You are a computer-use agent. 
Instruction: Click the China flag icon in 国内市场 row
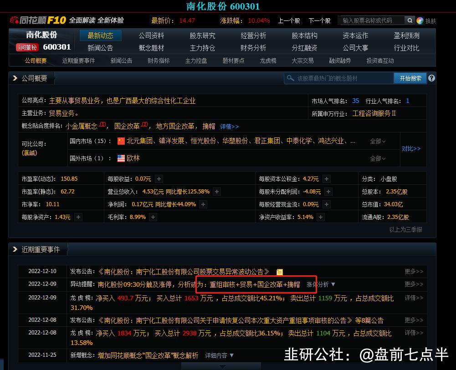121,141
